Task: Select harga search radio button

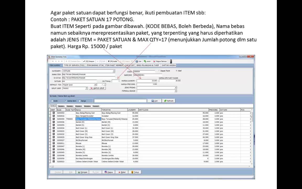Action: [79, 101]
